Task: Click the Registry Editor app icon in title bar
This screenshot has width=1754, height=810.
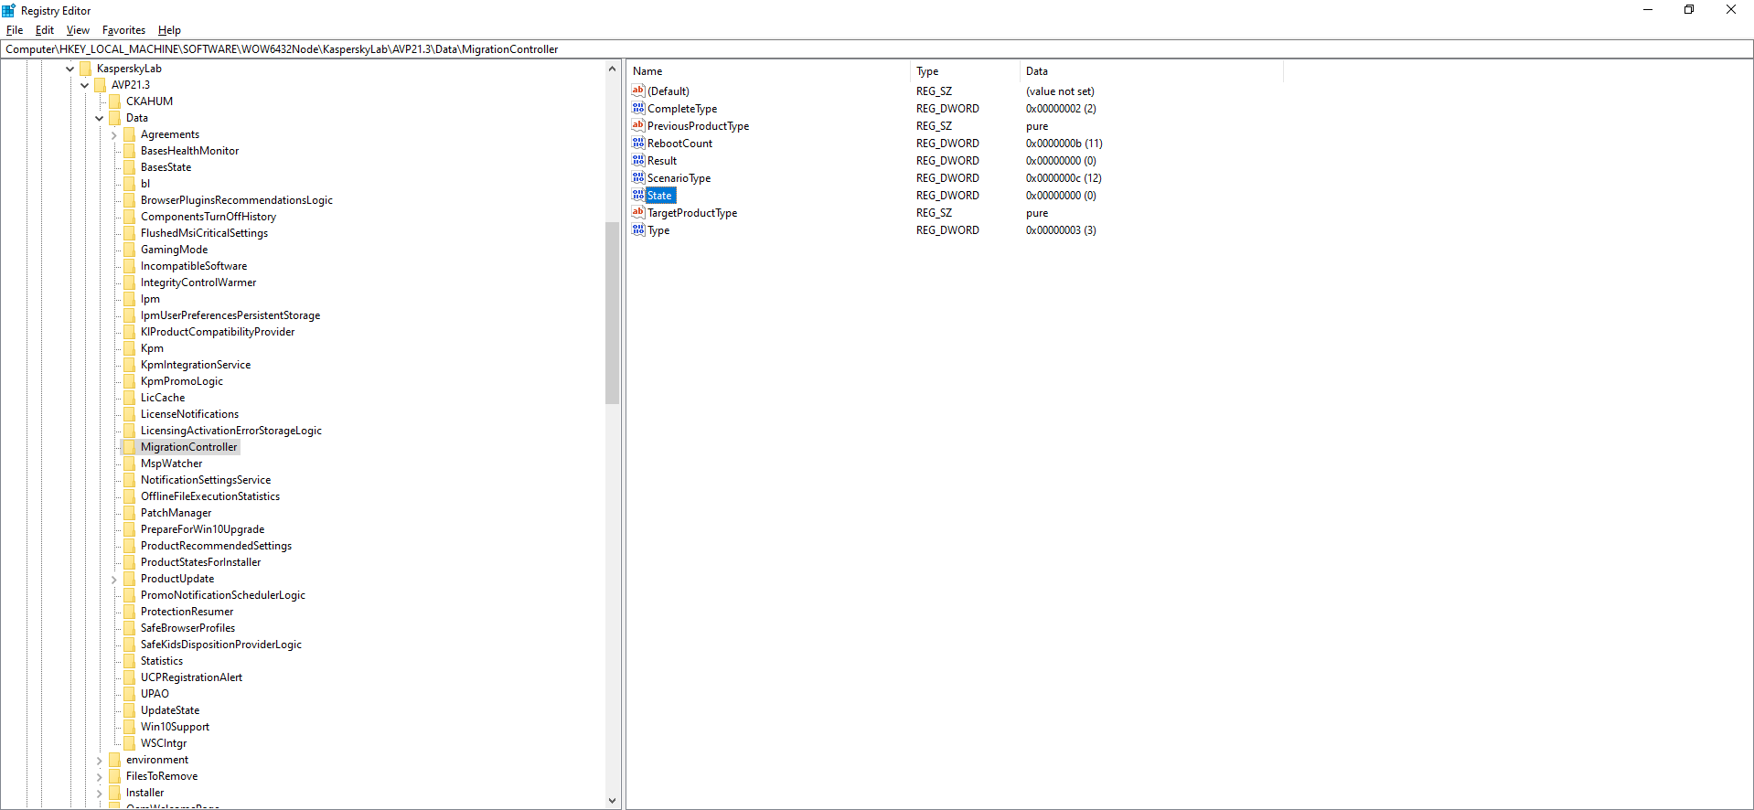Action: click(8, 10)
